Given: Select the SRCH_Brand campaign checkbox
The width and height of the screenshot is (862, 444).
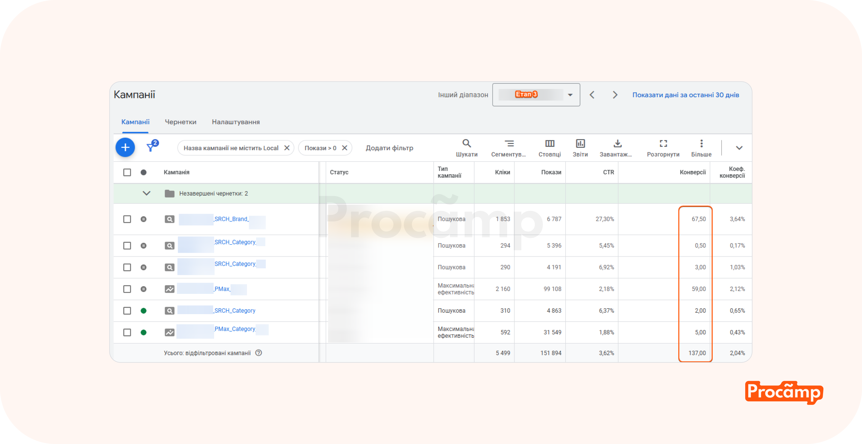Looking at the screenshot, I should coord(127,219).
